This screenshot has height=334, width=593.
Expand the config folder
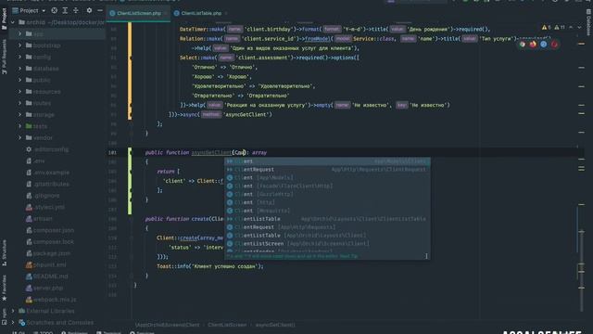(x=20, y=57)
